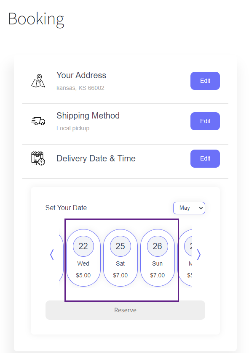
Task: Click the circled number 25
Action: coord(120,246)
